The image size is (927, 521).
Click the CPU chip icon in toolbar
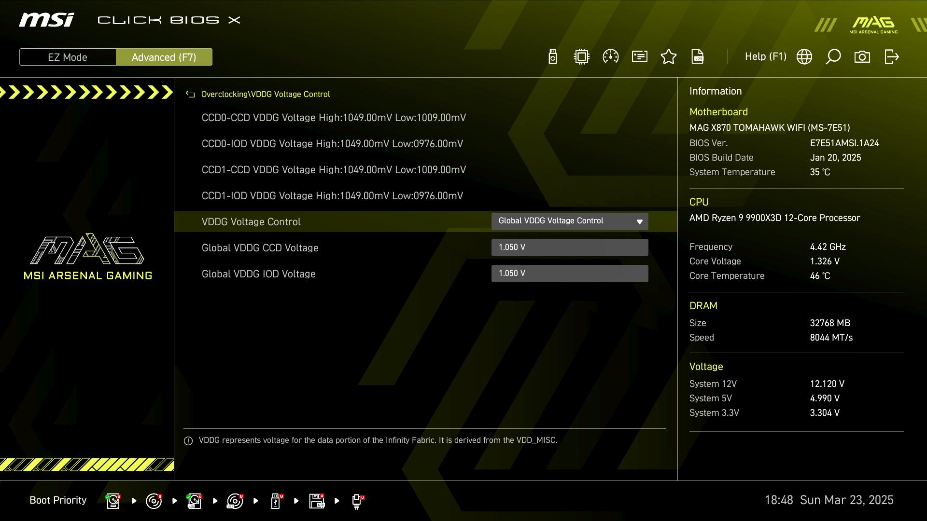(x=582, y=57)
